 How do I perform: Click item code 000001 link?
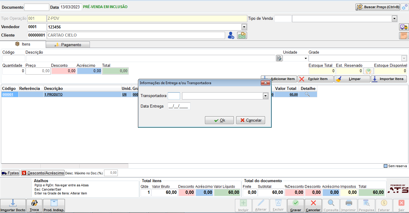[x=8, y=94]
